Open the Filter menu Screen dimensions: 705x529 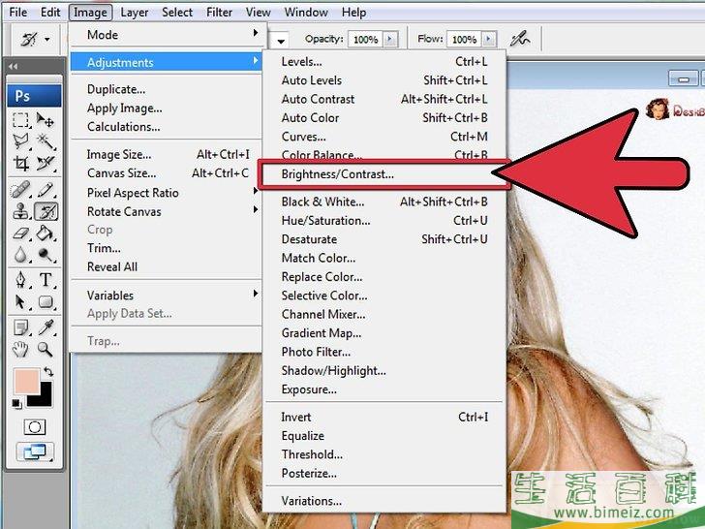pyautogui.click(x=219, y=13)
